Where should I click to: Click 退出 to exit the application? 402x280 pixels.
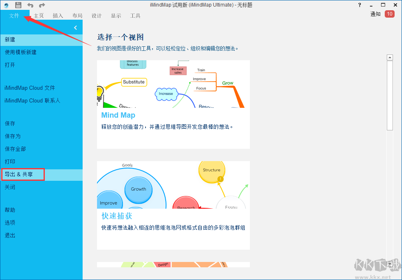click(x=10, y=235)
